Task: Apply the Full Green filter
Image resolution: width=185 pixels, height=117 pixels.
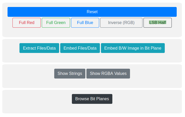Action: click(x=56, y=23)
